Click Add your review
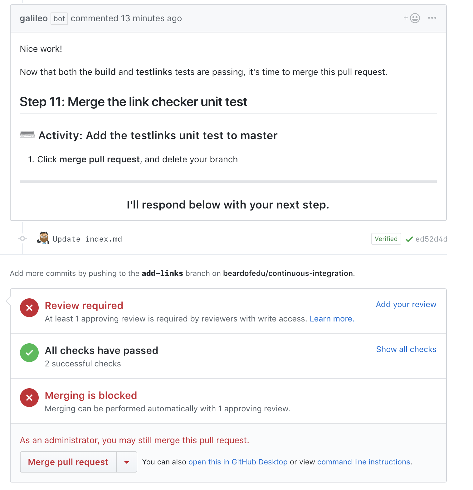This screenshot has height=490, width=473. 406,304
